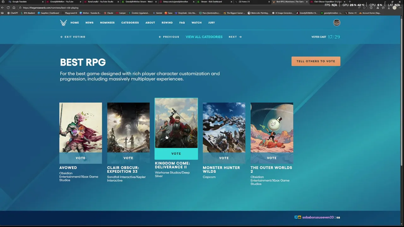This screenshot has height=227, width=404.
Task: Go to browser home icon
Action: point(14,8)
